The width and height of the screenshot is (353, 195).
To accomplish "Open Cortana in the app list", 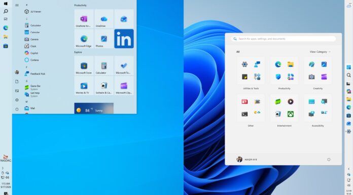I will click(x=31, y=60).
